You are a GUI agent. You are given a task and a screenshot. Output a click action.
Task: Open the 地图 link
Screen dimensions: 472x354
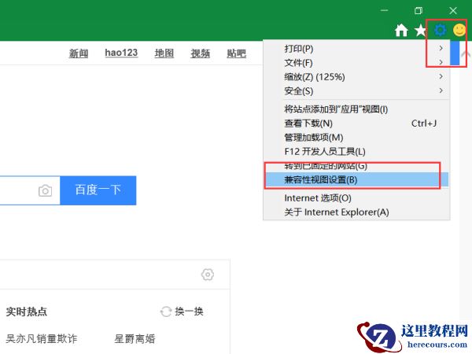[164, 53]
